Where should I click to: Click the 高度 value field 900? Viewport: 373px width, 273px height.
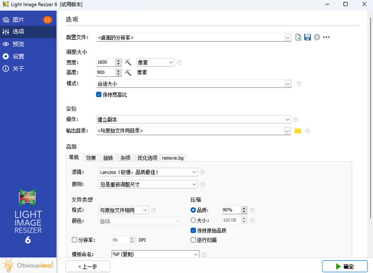coord(106,73)
